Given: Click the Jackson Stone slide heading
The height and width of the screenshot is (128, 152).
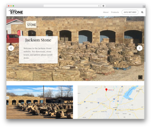Looking at the screenshot, I should pyautogui.click(x=38, y=40).
